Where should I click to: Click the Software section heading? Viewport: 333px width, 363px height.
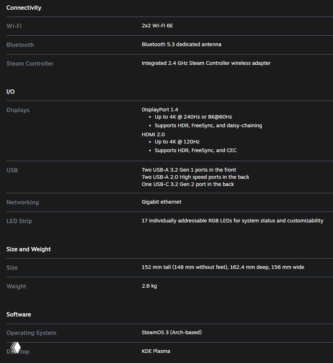tap(19, 314)
